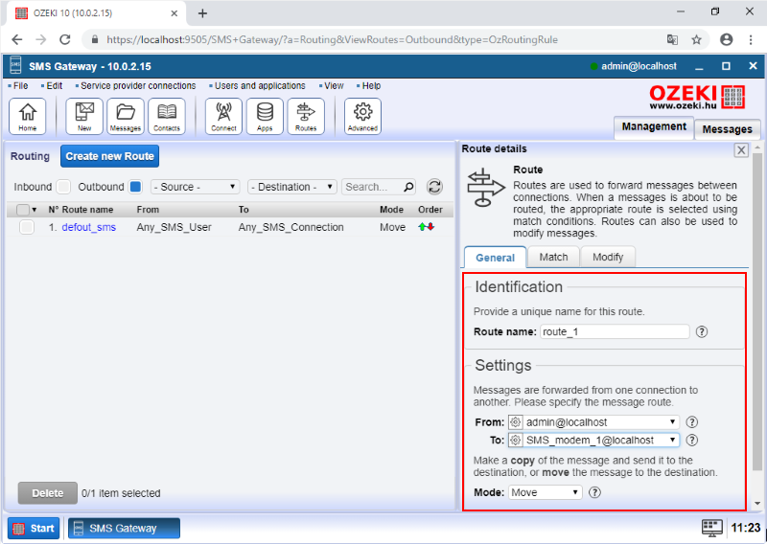Click the Start button in taskbar
The height and width of the screenshot is (544, 767).
tap(34, 528)
